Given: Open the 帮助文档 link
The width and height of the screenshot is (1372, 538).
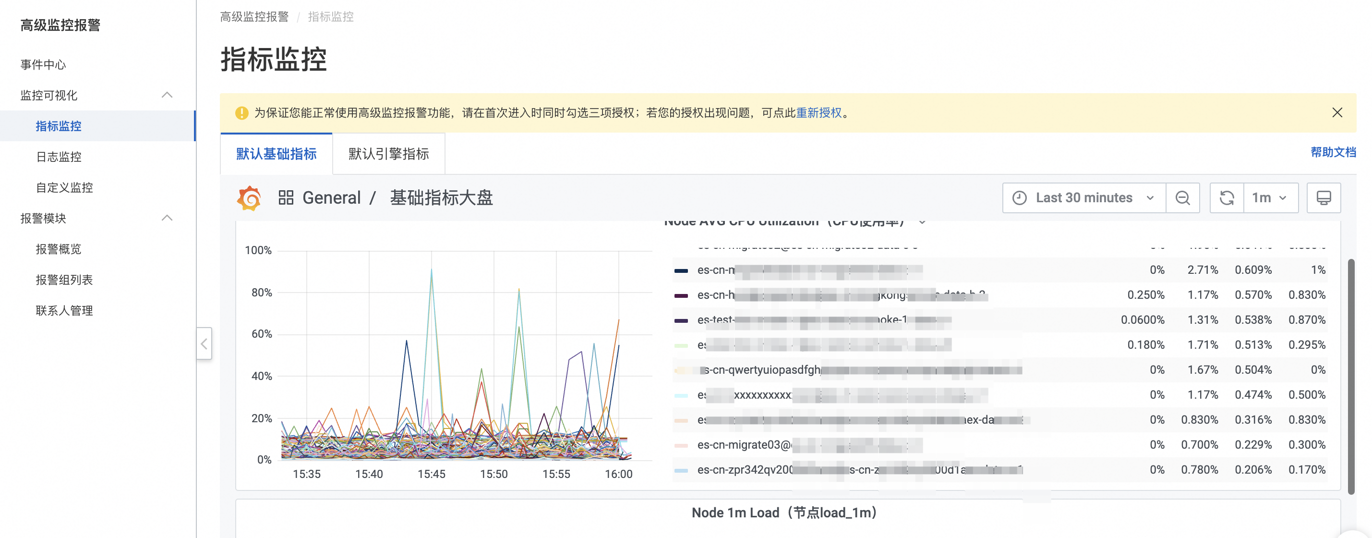Looking at the screenshot, I should tap(1333, 152).
